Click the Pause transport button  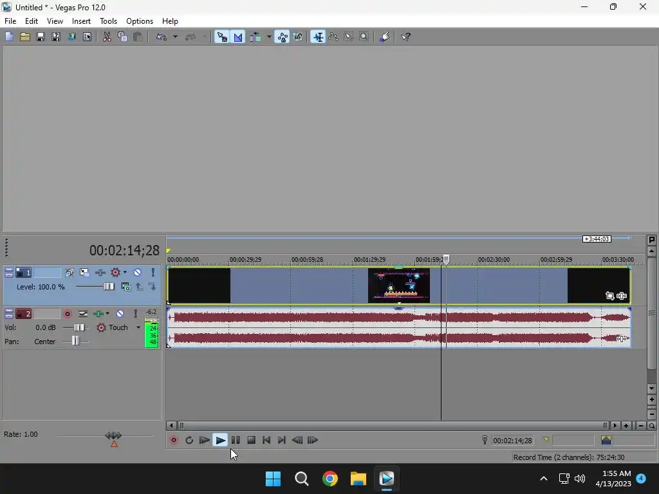click(236, 440)
